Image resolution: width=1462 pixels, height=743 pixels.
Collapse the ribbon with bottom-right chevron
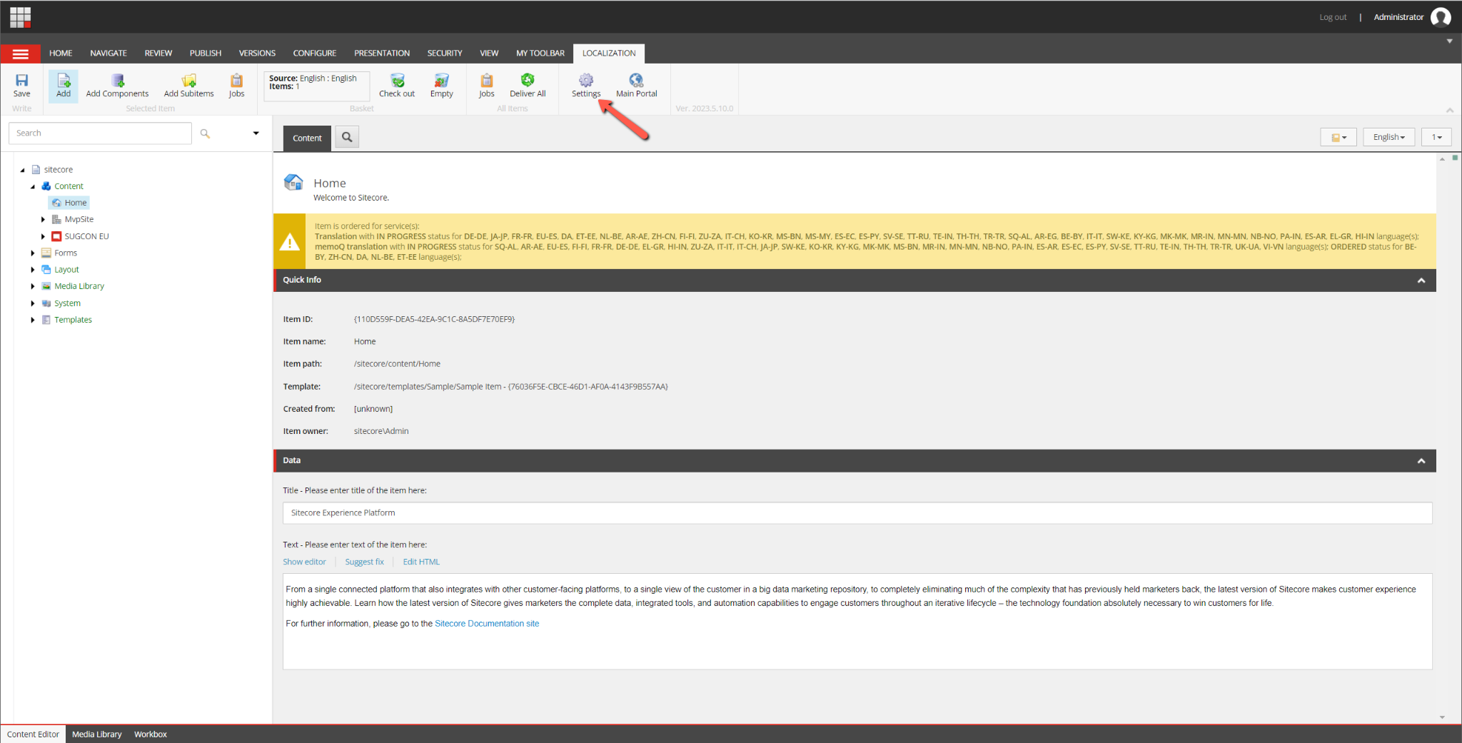click(x=1450, y=110)
